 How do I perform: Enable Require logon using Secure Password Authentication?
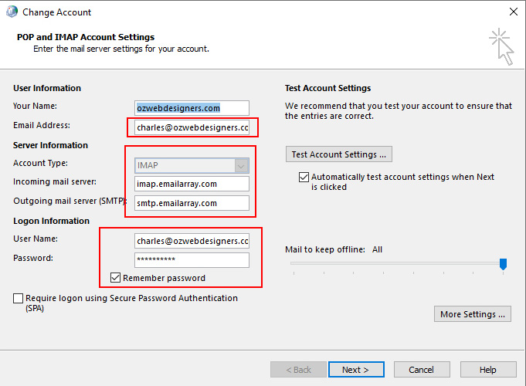pyautogui.click(x=19, y=298)
